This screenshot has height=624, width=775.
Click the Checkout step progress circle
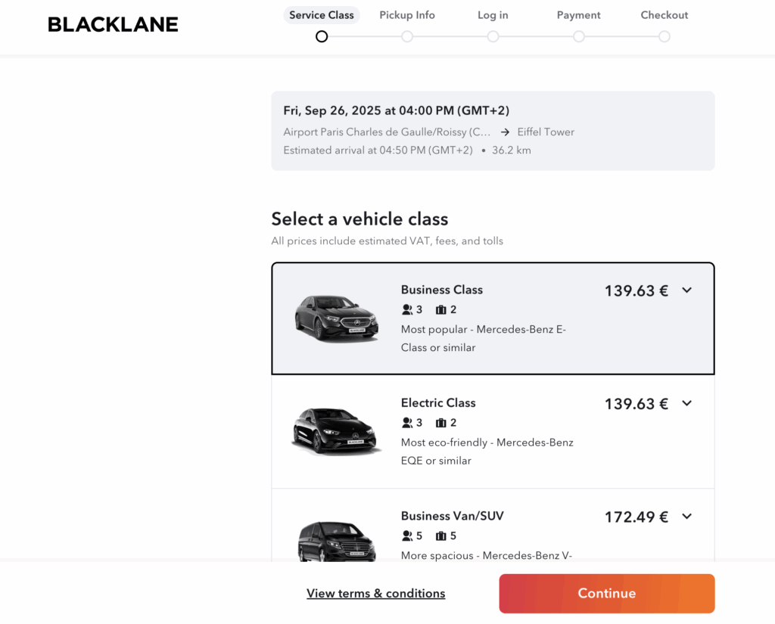[665, 36]
